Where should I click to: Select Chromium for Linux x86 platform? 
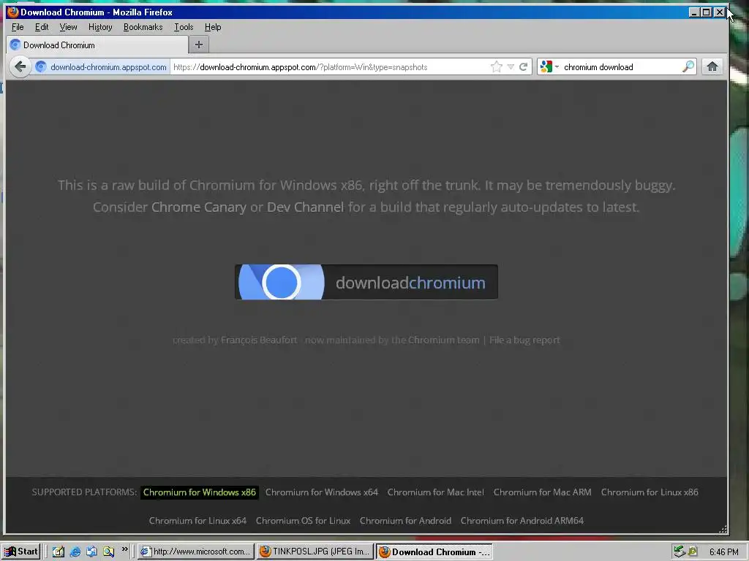pos(650,492)
